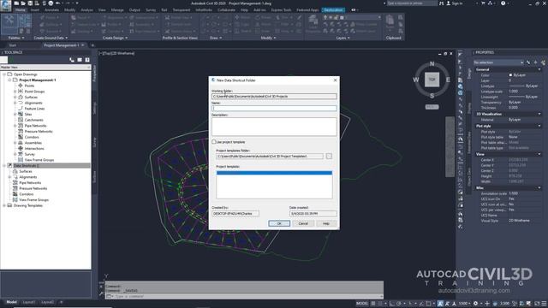Click the Application menu logo button

click(x=6, y=6)
